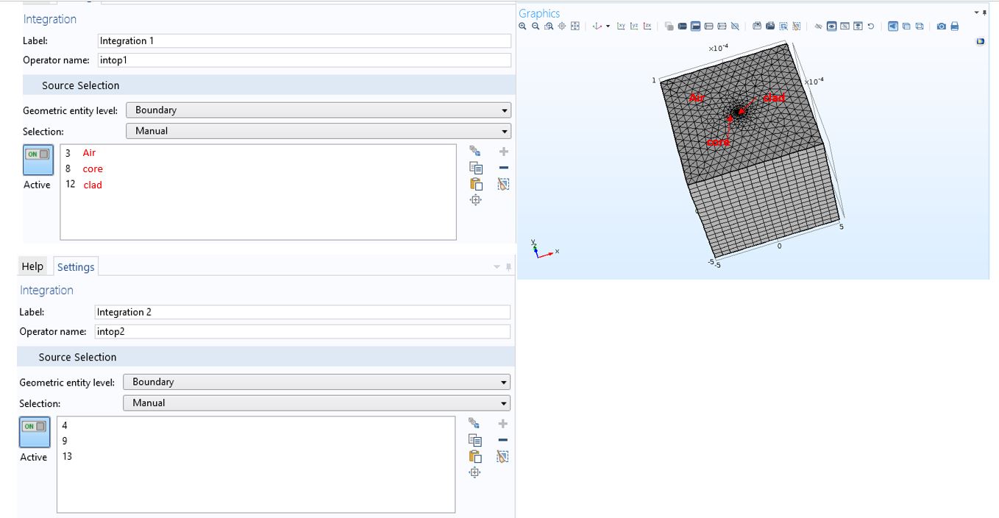Switch to the Help tab
Screen dimensions: 999x518
tap(32, 266)
